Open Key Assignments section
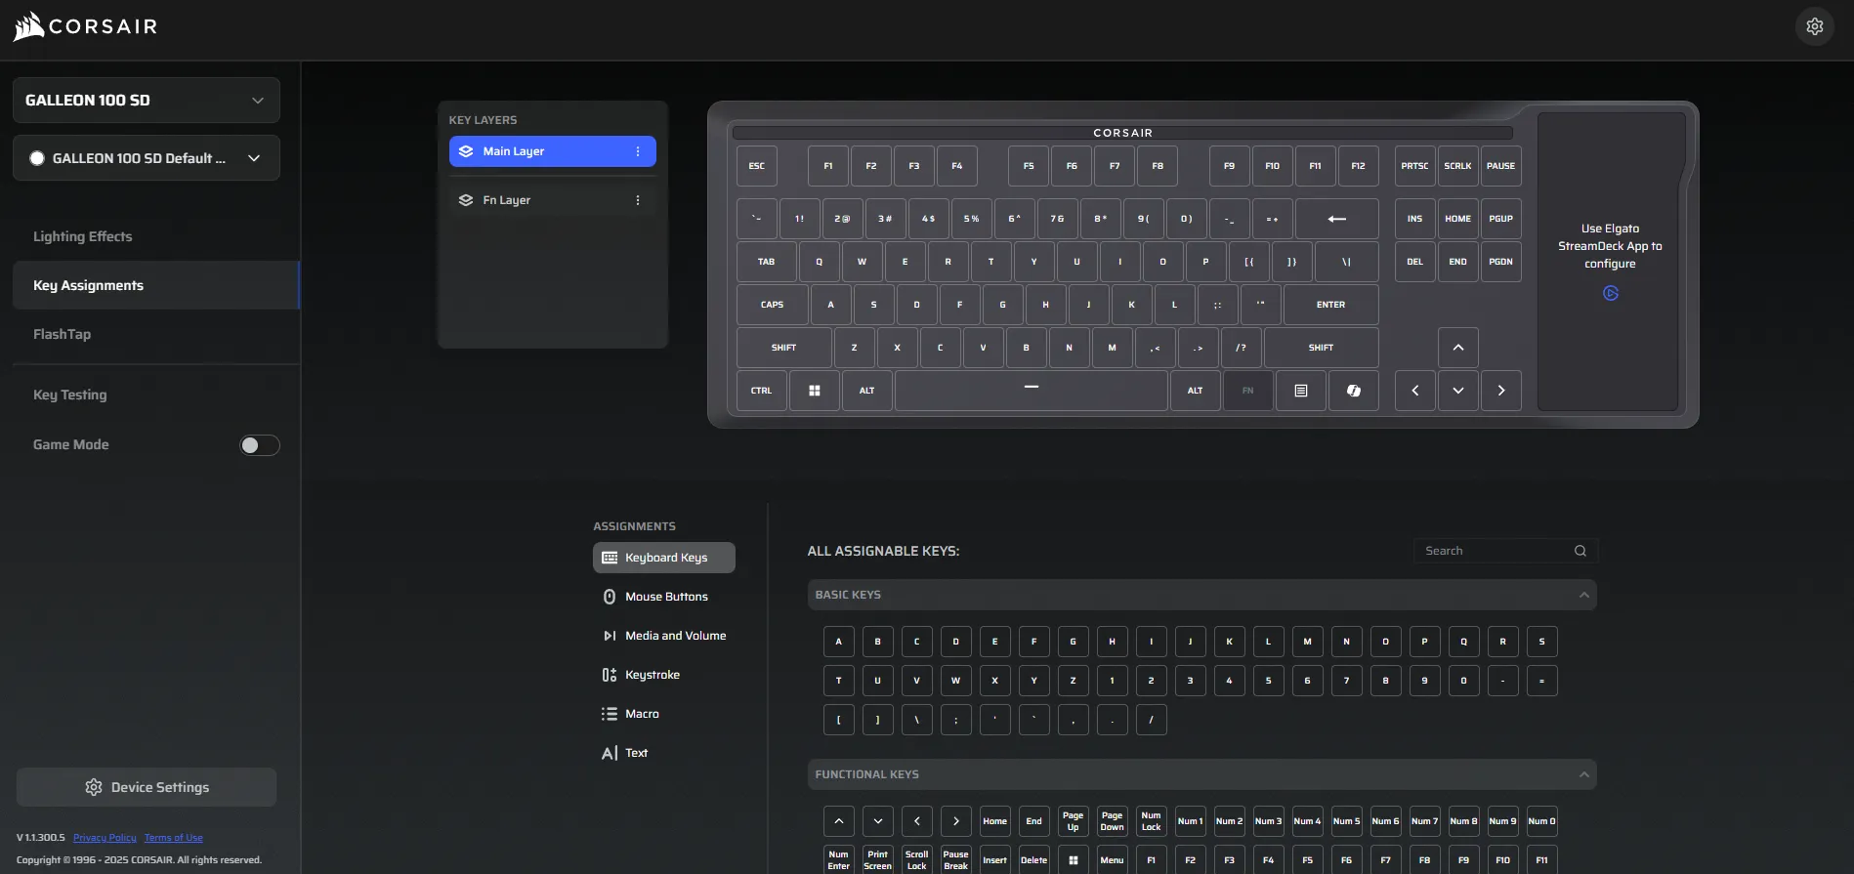The width and height of the screenshot is (1854, 874). [156, 285]
